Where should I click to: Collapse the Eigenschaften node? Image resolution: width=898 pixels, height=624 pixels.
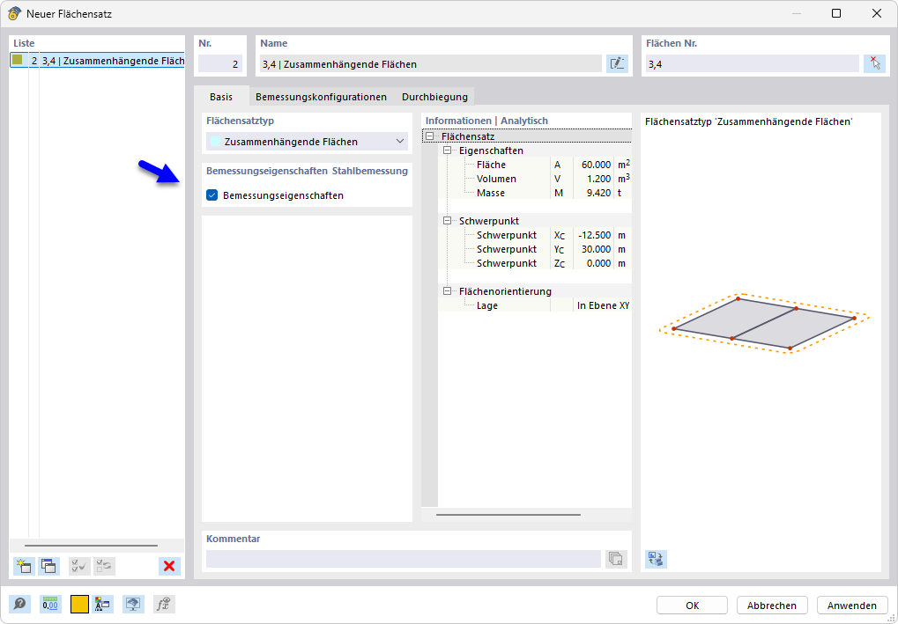(x=448, y=150)
